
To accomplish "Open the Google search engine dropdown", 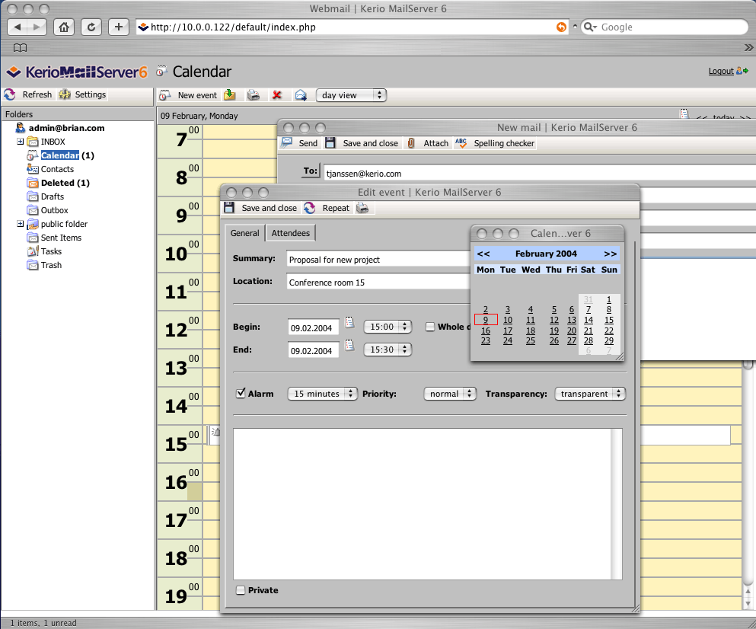I will click(x=590, y=27).
